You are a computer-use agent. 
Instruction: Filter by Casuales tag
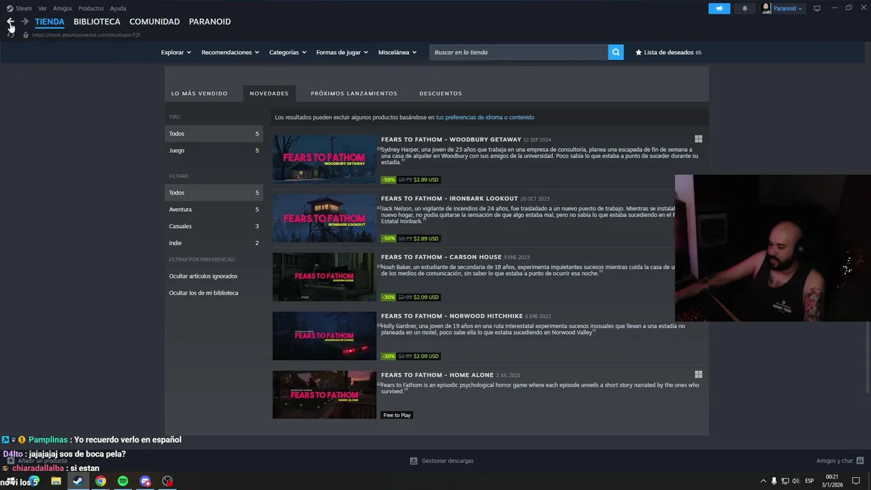(214, 226)
